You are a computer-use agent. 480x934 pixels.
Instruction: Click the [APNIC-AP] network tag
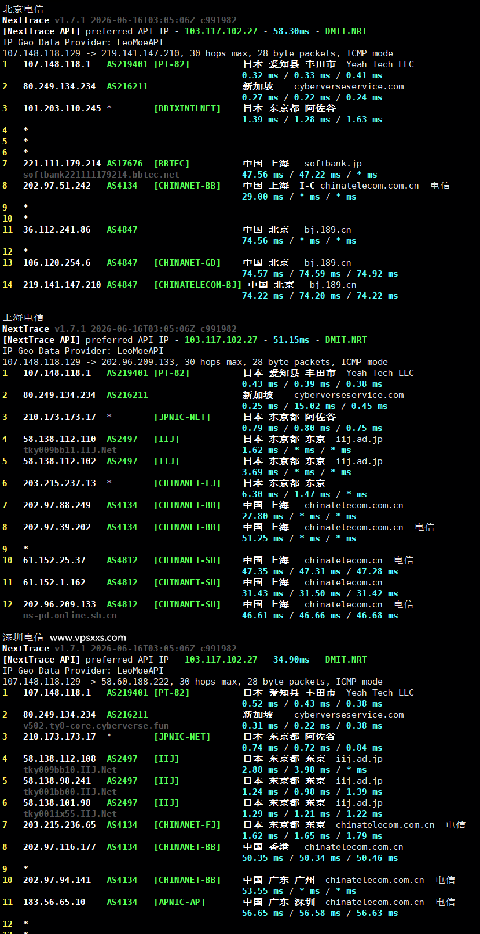click(x=179, y=902)
